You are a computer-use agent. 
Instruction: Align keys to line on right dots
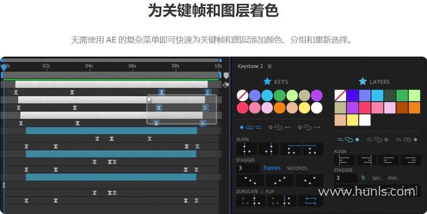point(269,149)
